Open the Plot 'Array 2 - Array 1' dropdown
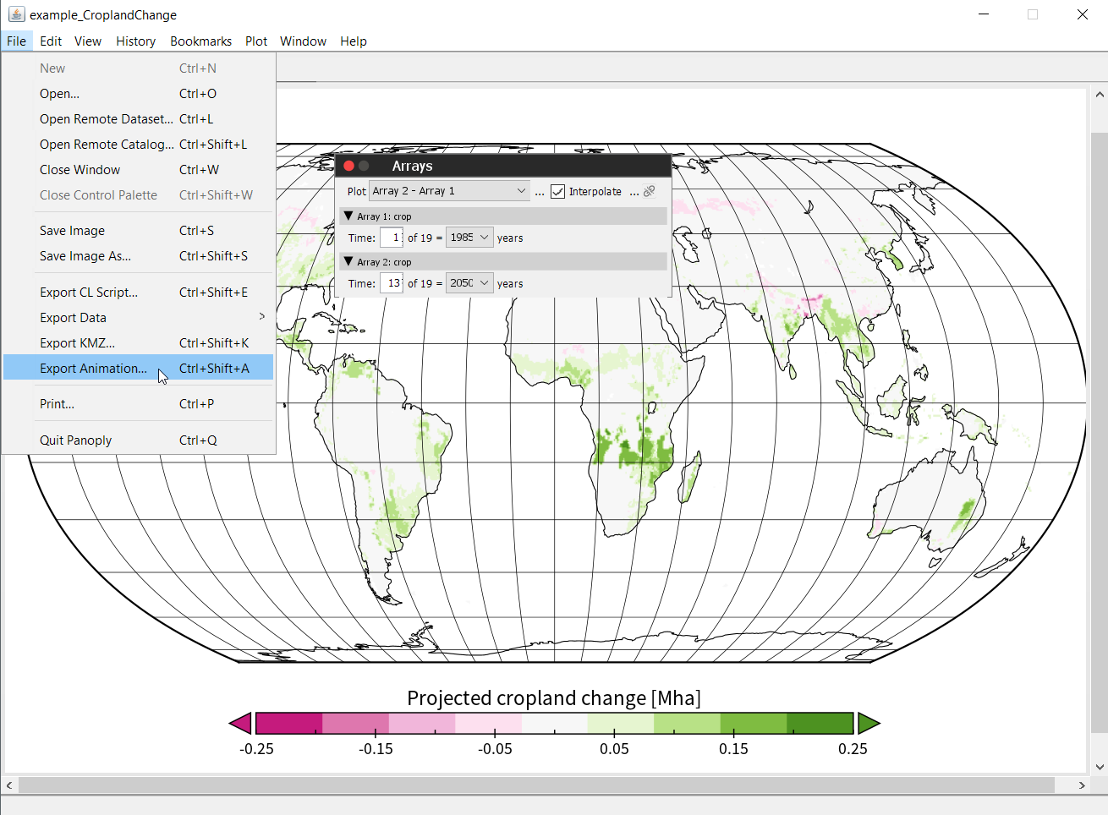The image size is (1108, 815). point(450,191)
